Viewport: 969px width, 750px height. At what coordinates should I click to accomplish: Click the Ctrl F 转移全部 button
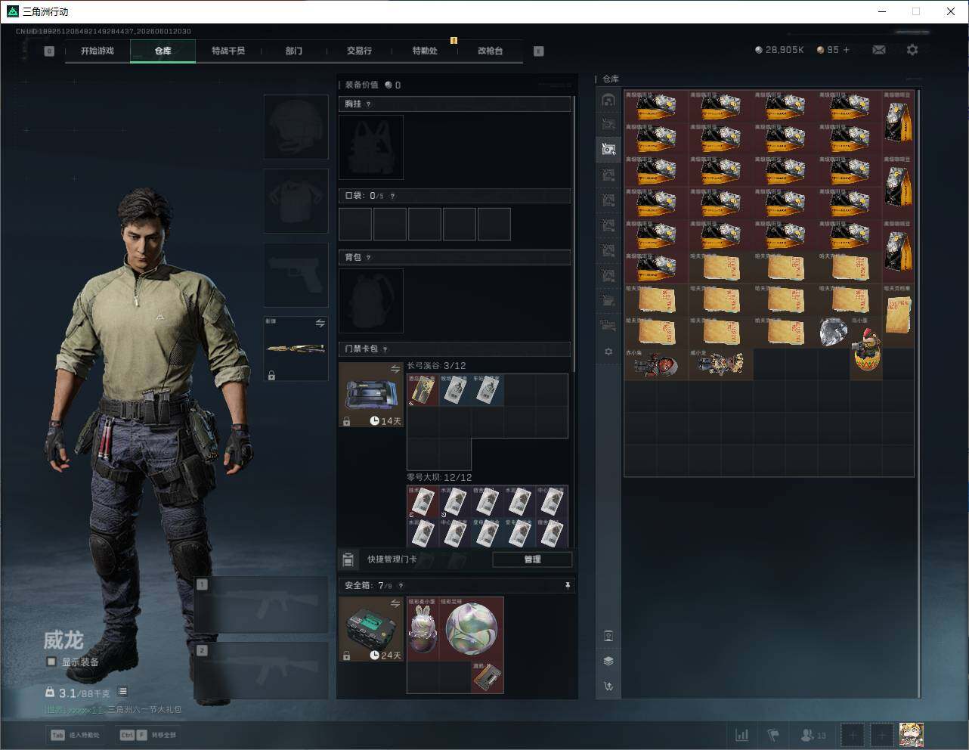point(147,735)
